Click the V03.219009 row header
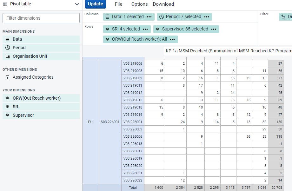Viewport: 292px width, 191px height. [133, 78]
